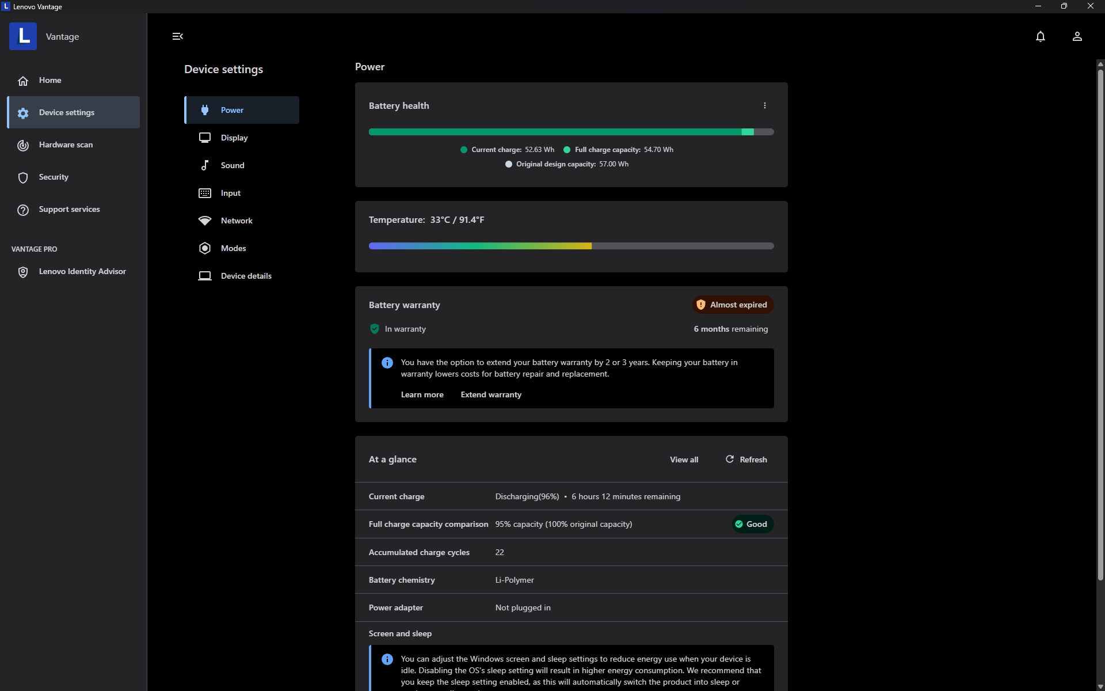Click the Hardware scan icon

click(x=23, y=145)
